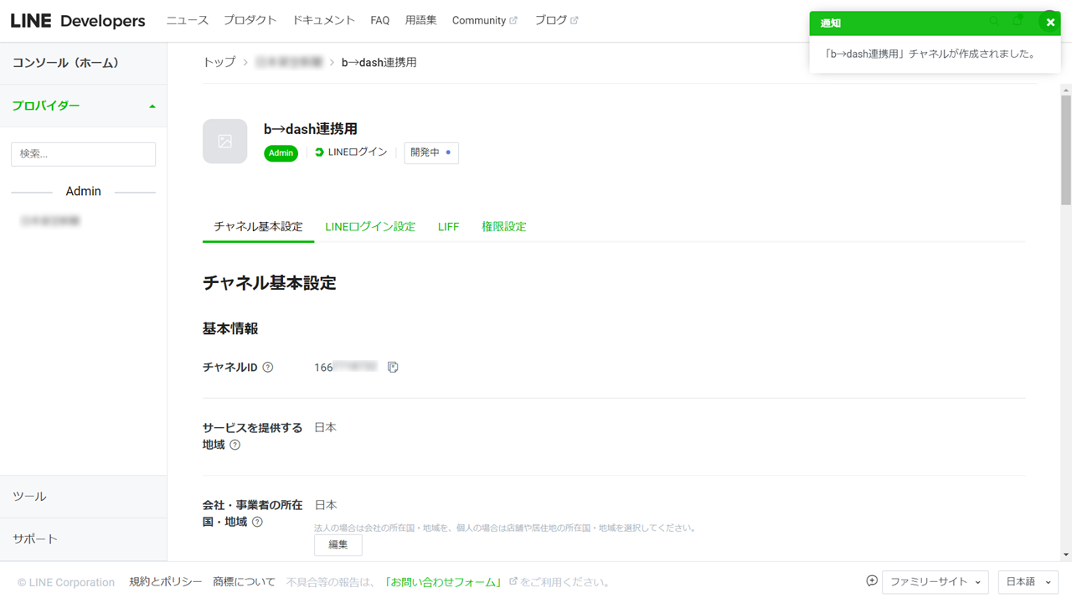The height and width of the screenshot is (603, 1072).
Task: Open プロダクト in top navigation
Action: point(250,21)
